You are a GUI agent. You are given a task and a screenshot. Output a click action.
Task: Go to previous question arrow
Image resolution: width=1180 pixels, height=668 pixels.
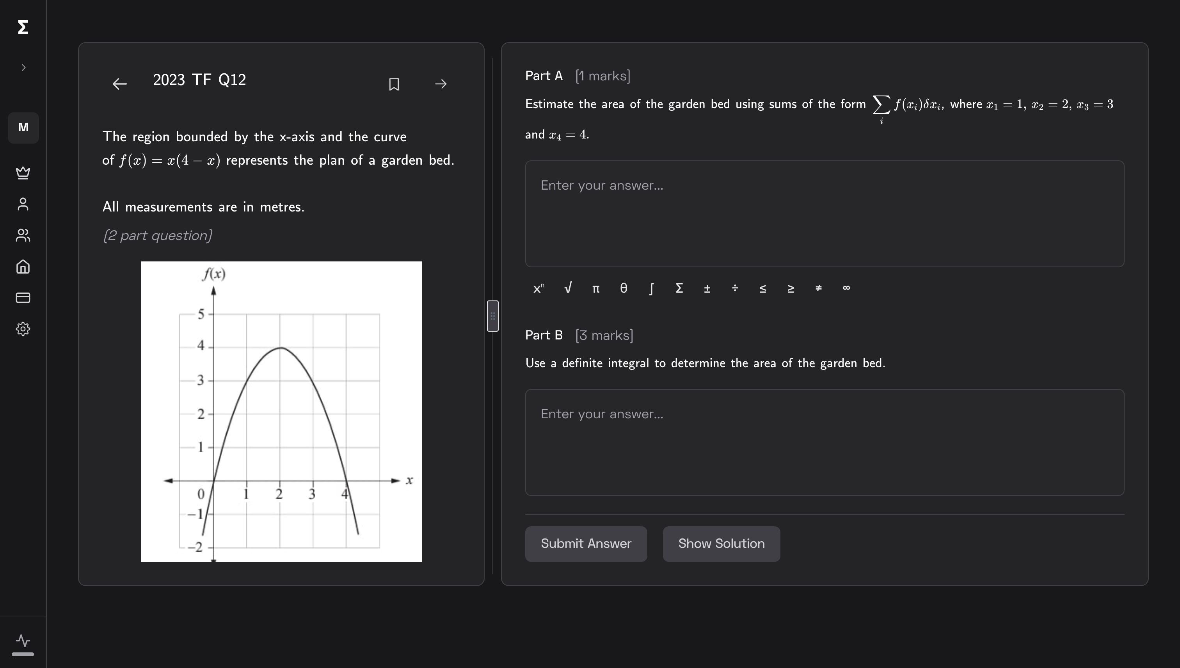pos(120,84)
